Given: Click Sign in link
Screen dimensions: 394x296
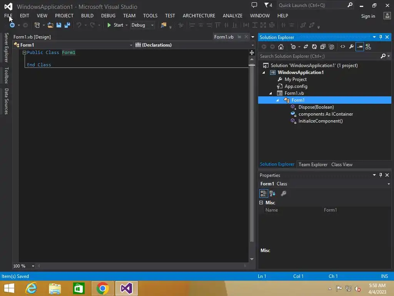Looking at the screenshot, I should click(368, 16).
